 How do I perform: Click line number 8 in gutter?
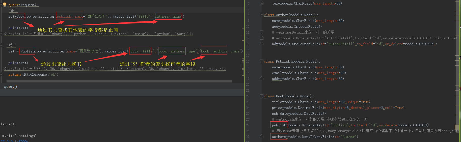pos(248,15)
